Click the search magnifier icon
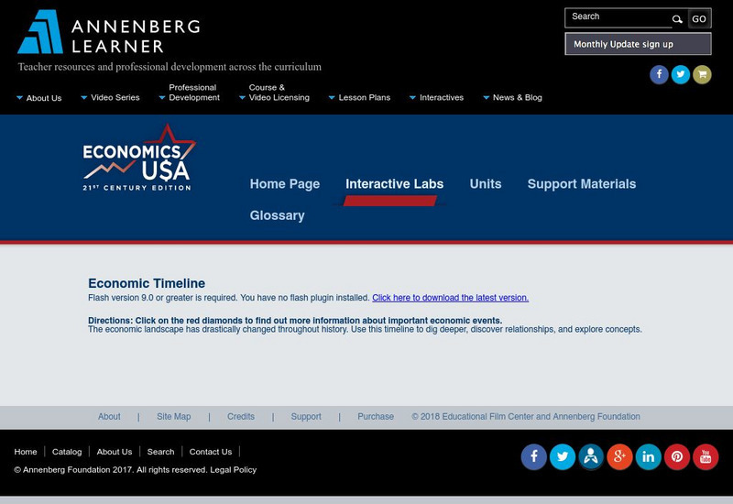 point(677,19)
